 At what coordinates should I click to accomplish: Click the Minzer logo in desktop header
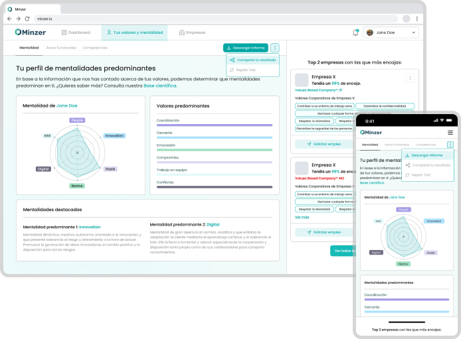click(31, 33)
